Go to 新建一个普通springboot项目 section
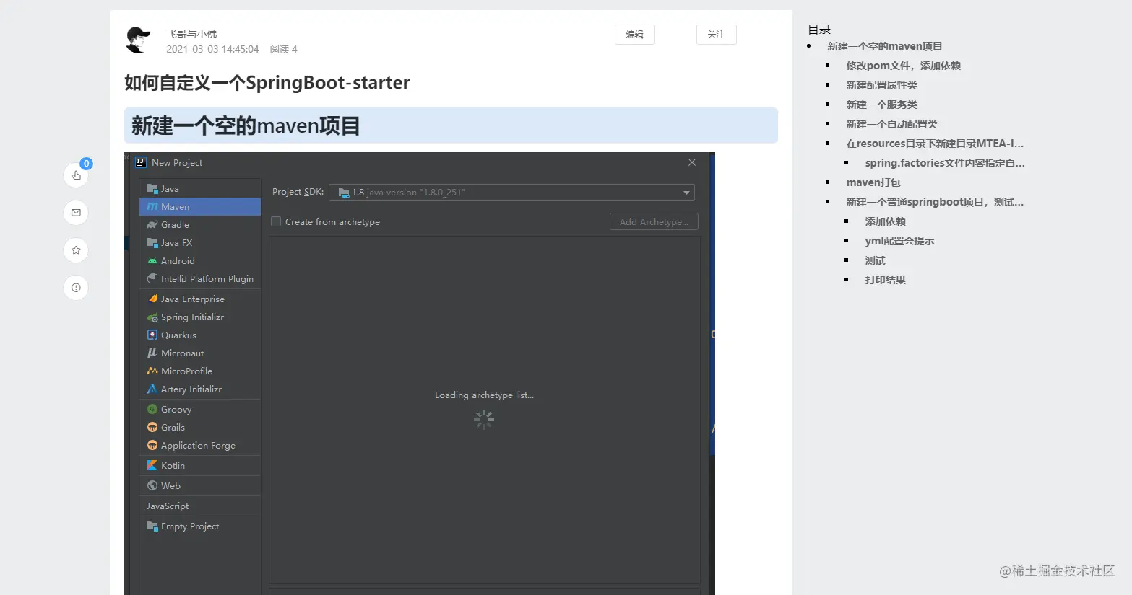1132x595 pixels. pyautogui.click(x=935, y=202)
